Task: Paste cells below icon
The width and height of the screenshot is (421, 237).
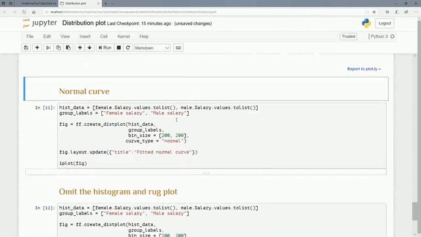Action: tap(68, 48)
